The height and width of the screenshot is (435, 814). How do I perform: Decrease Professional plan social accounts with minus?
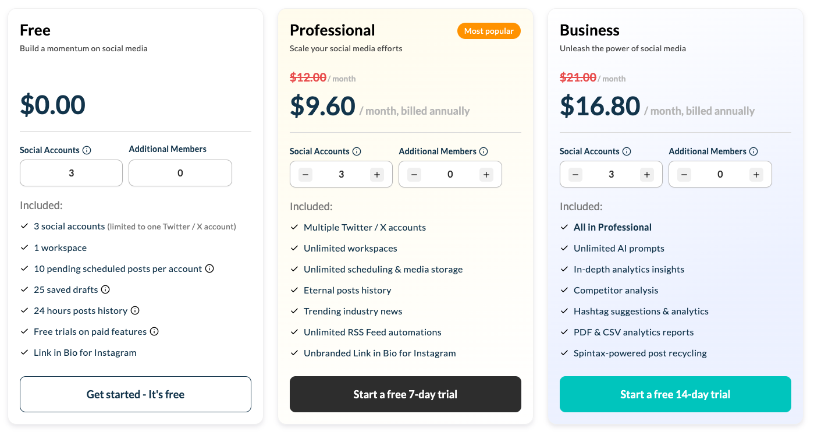pos(305,174)
